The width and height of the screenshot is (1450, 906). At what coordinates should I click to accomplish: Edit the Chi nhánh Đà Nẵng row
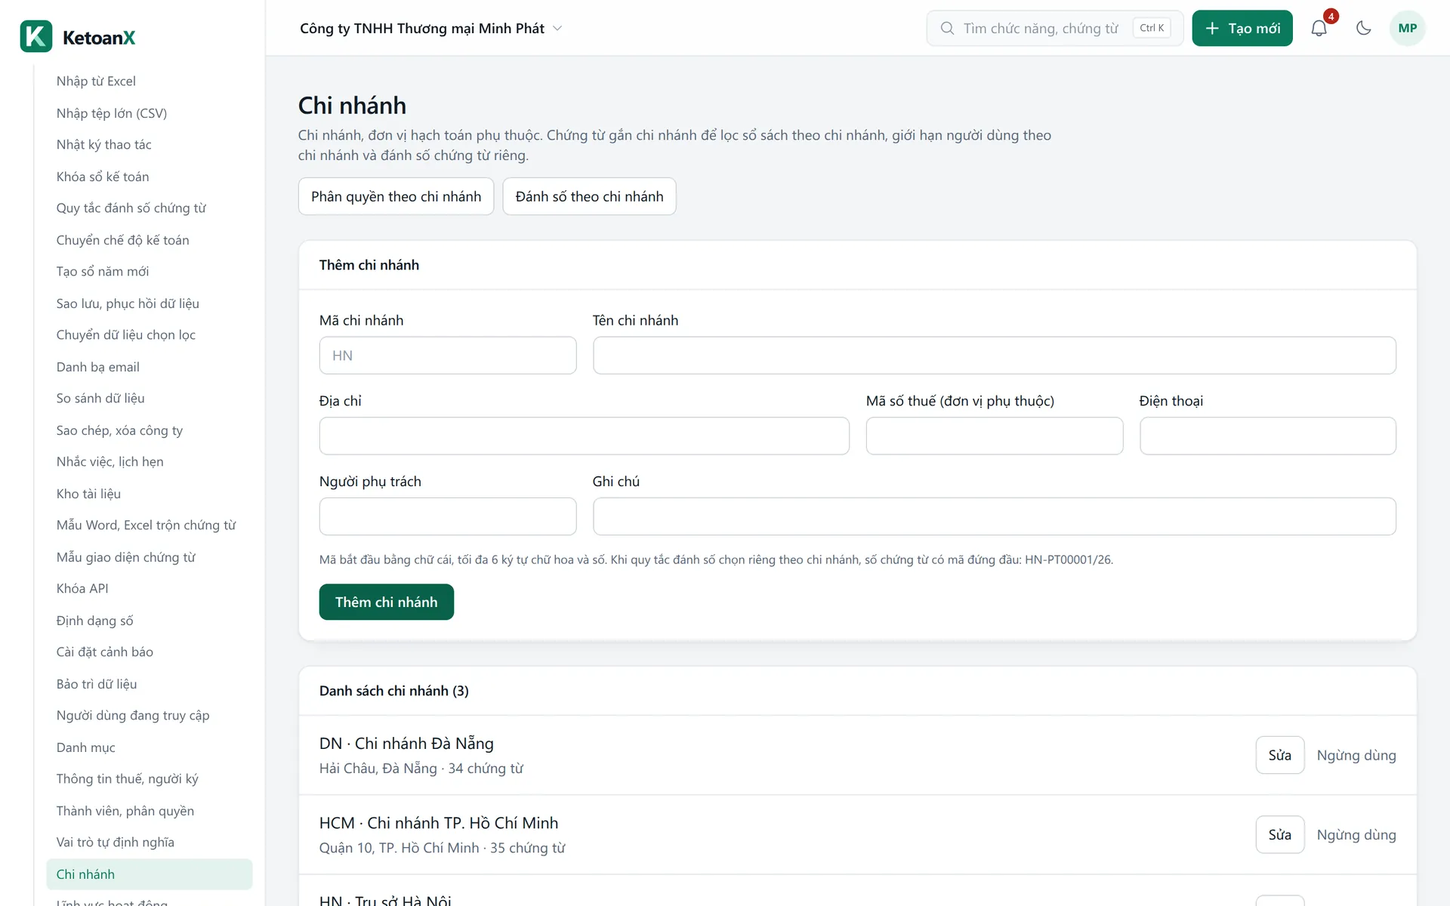[1280, 755]
